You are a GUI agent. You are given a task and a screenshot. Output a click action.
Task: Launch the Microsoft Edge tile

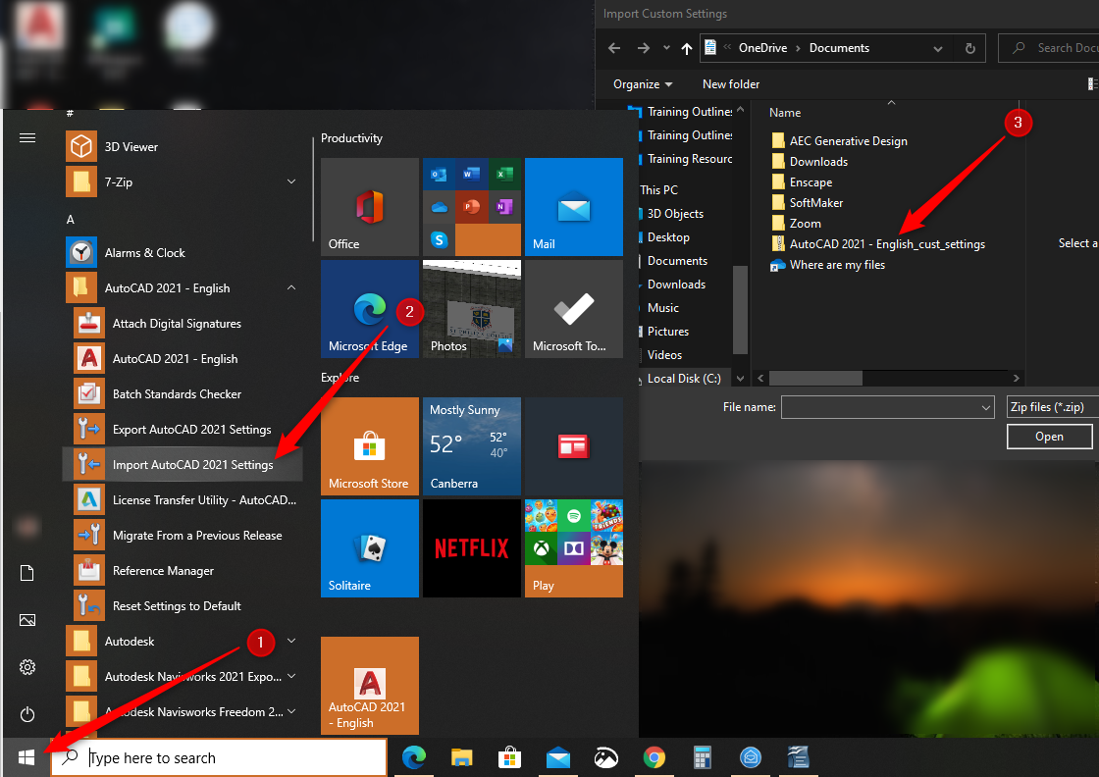pyautogui.click(x=369, y=309)
